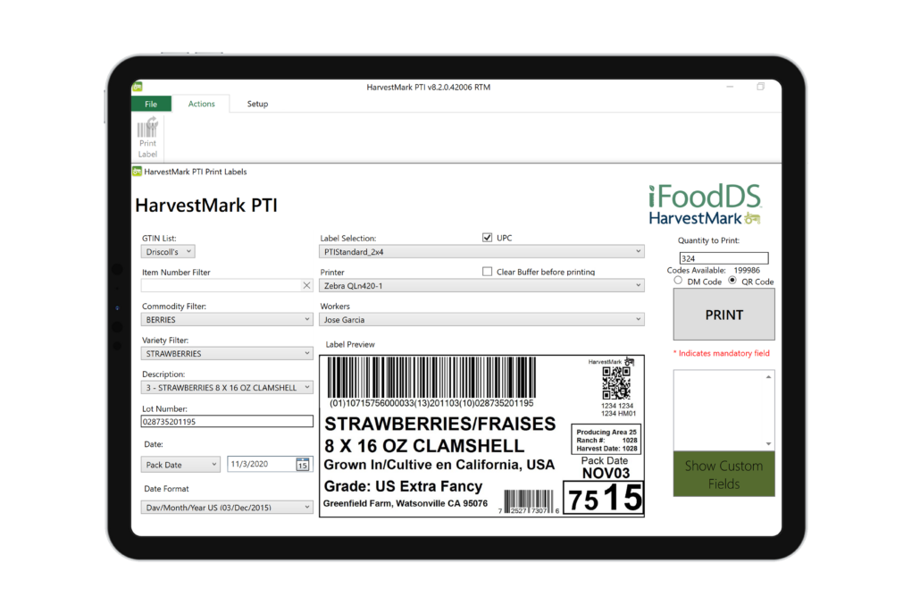
Task: Click STRAWBERRIES/FRAISES text on label preview
Action: pyautogui.click(x=440, y=424)
